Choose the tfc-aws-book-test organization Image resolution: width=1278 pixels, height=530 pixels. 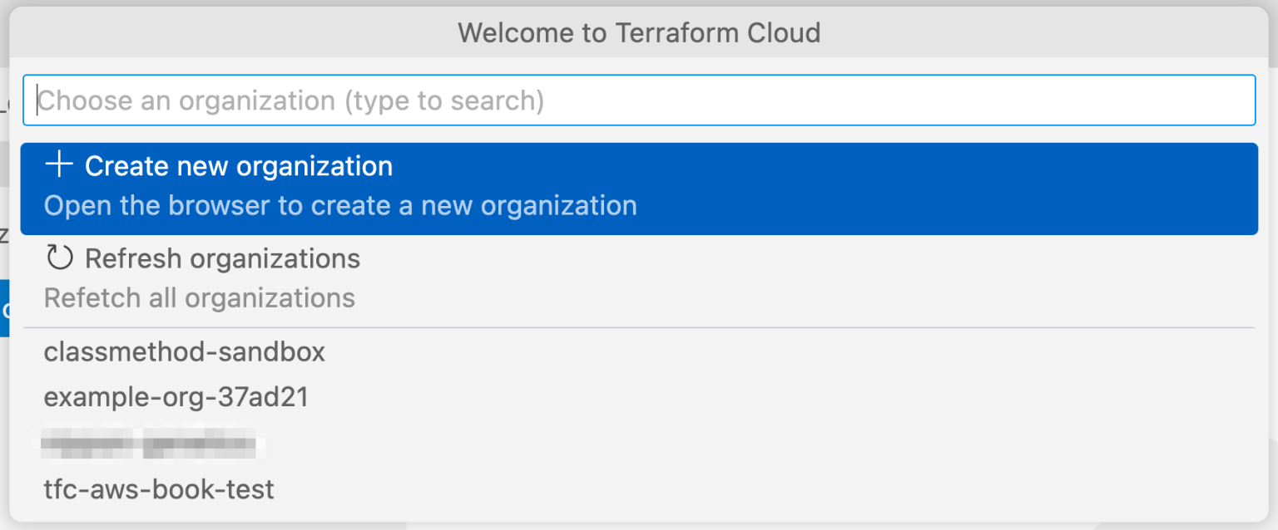tap(158, 488)
